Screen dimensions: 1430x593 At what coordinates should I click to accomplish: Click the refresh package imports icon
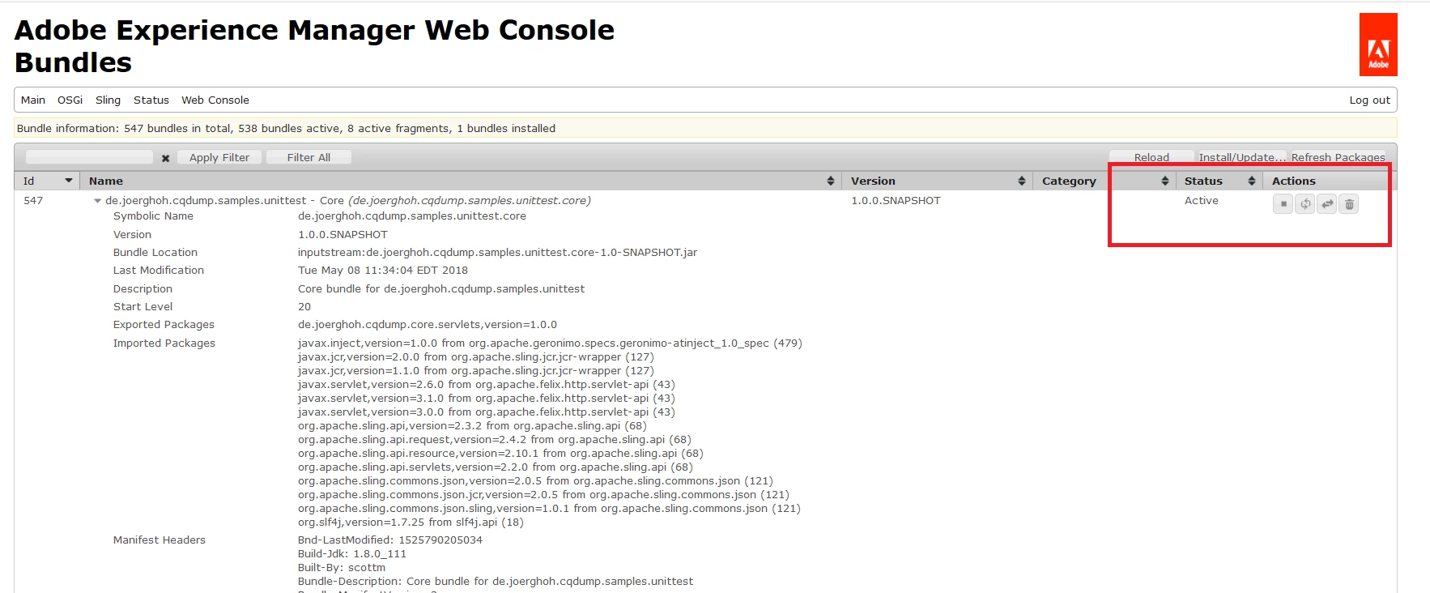point(1304,204)
